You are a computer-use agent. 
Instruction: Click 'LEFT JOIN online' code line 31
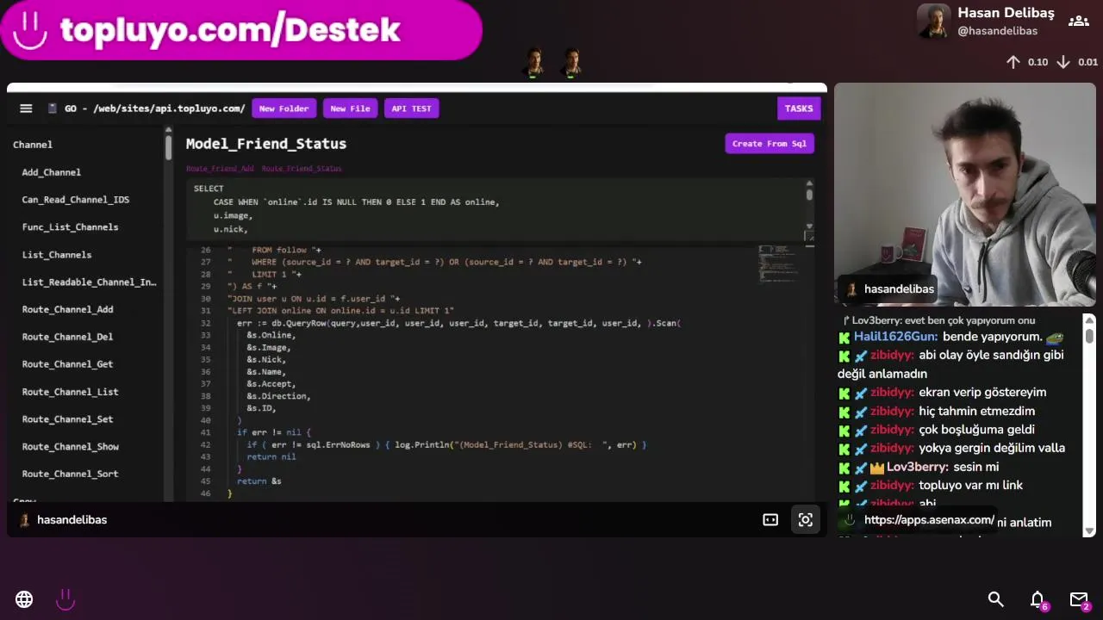click(340, 311)
